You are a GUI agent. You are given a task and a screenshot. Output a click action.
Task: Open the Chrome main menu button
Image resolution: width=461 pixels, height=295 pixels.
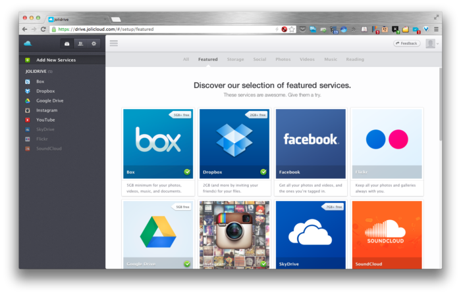437,29
